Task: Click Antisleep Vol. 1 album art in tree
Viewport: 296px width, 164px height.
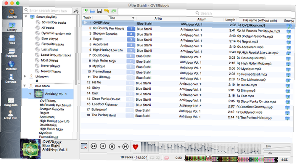Action: 39,94
